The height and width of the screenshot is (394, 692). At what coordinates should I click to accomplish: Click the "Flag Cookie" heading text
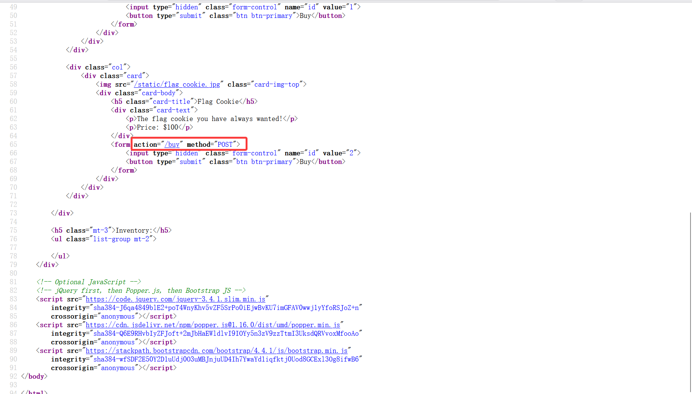pyautogui.click(x=218, y=102)
